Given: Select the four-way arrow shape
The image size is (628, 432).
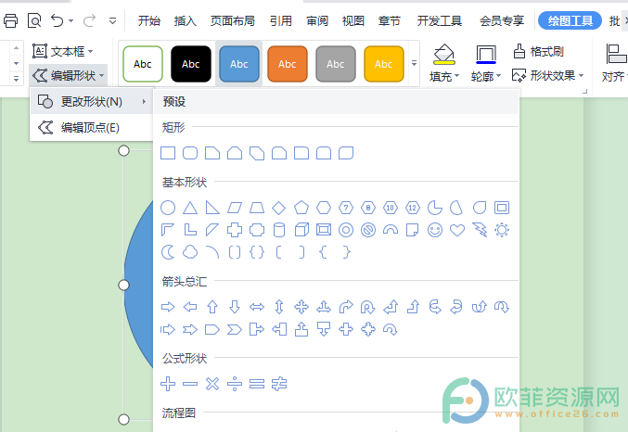Looking at the screenshot, I should click(301, 307).
